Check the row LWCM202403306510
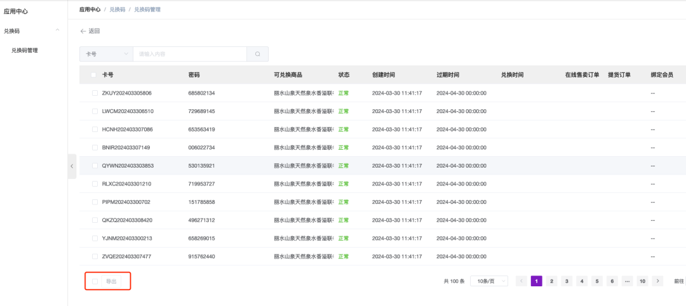 point(95,112)
